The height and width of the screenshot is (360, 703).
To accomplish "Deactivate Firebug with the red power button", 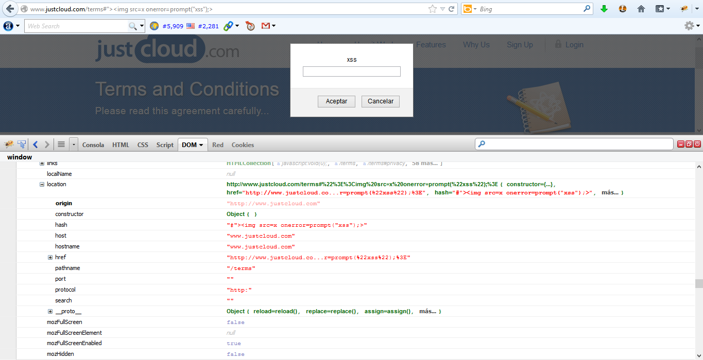I will point(697,145).
